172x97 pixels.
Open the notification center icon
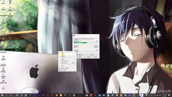(169, 95)
